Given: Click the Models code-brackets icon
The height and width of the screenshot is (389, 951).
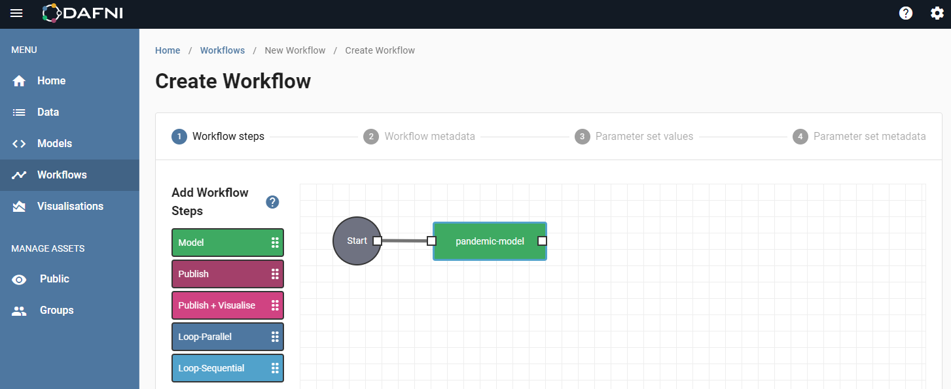Looking at the screenshot, I should point(19,143).
